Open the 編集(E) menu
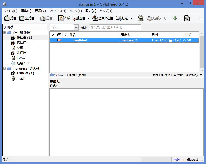Screen dimensions: 206x164 tap(26, 11)
